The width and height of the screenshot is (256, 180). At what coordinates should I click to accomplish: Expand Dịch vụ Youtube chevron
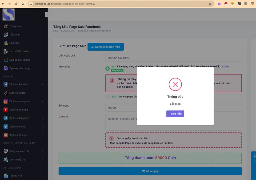43,110
